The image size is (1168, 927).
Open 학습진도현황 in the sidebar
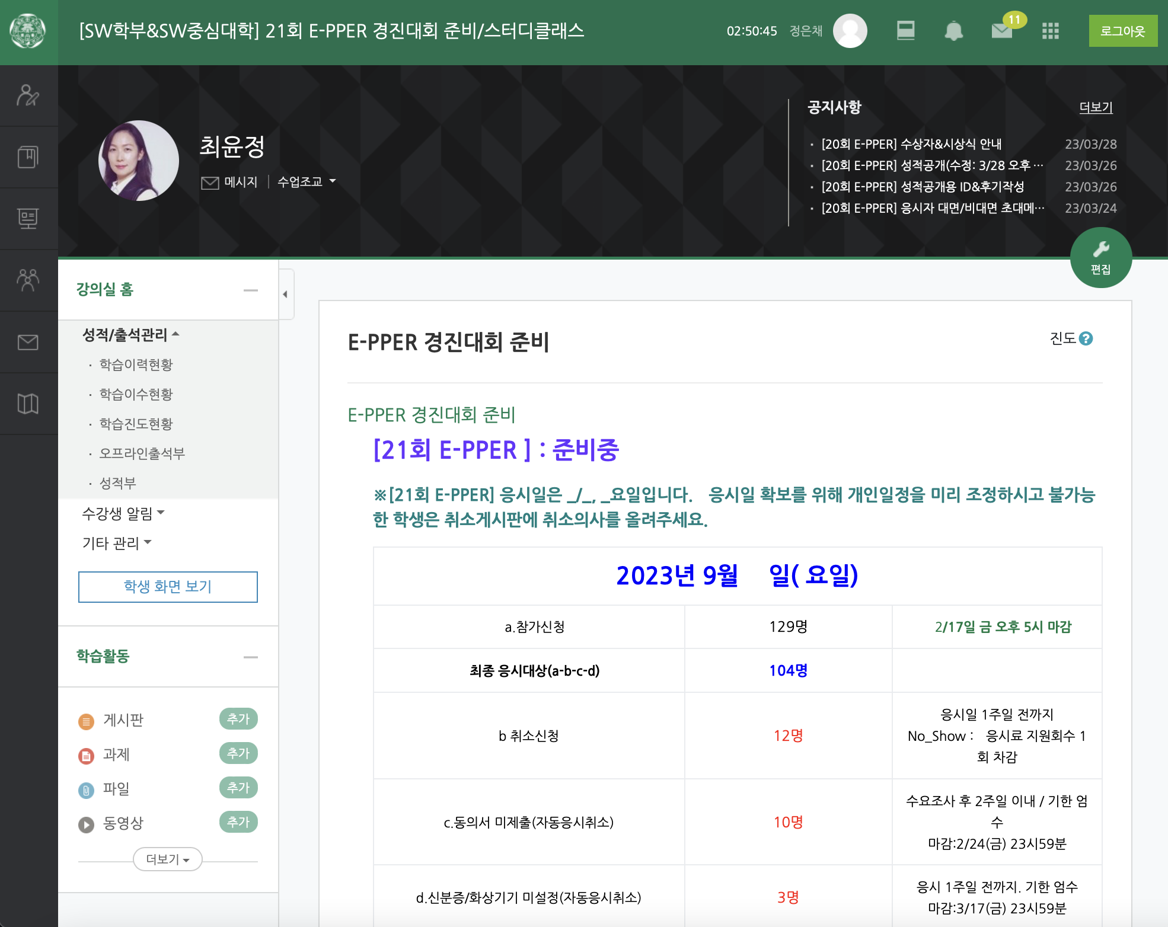136,424
